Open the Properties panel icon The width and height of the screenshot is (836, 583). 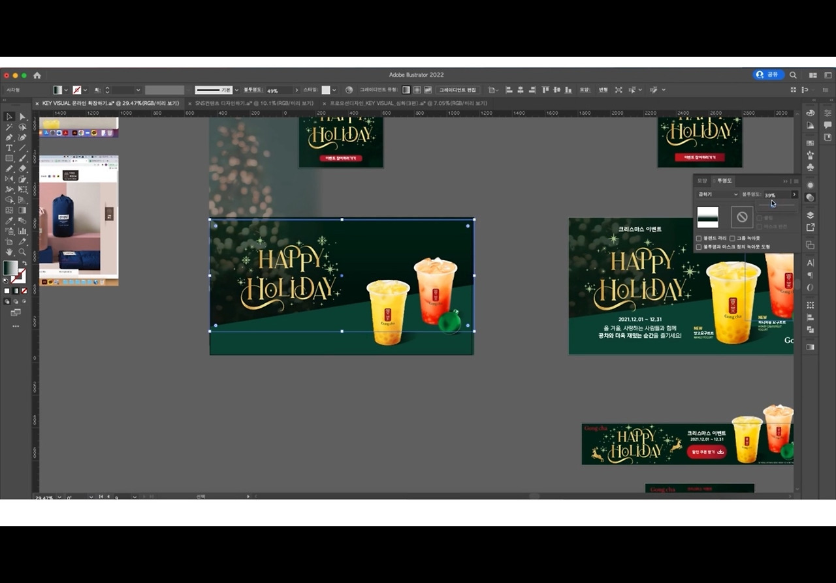[828, 113]
